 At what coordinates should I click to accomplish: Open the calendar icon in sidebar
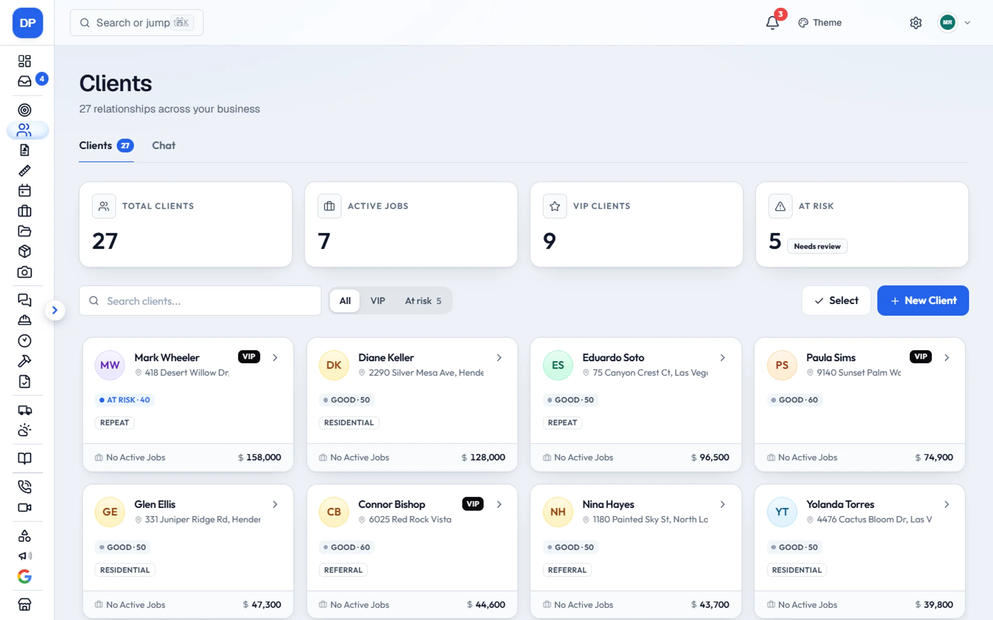[x=24, y=191]
